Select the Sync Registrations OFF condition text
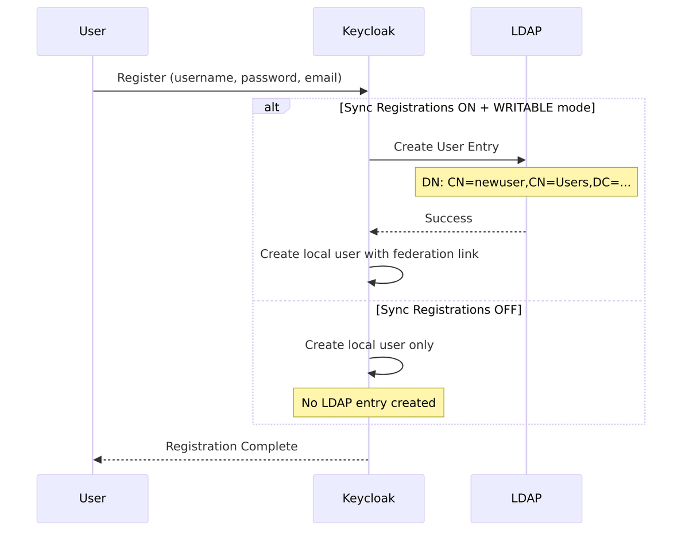 tap(448, 310)
